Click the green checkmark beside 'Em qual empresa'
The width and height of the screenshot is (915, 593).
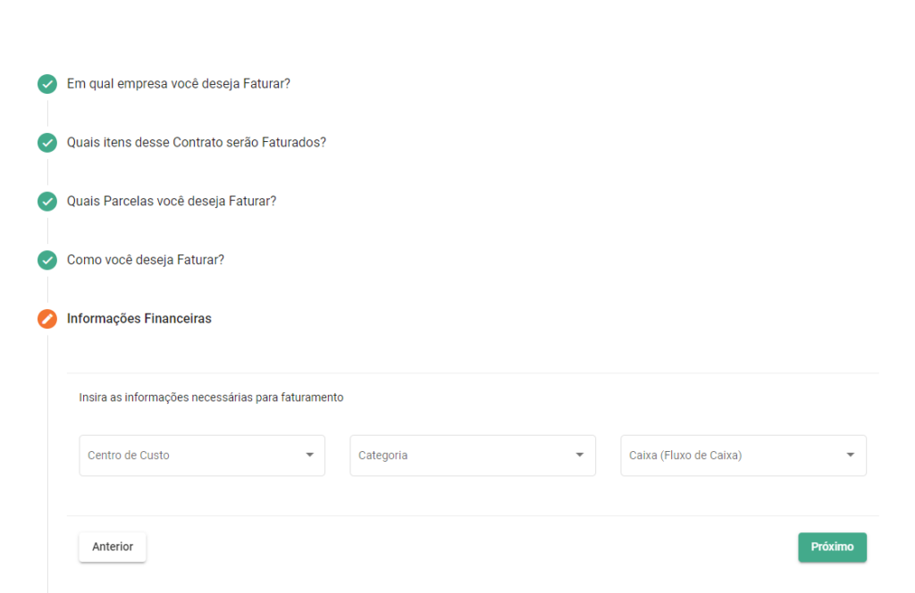(x=47, y=84)
